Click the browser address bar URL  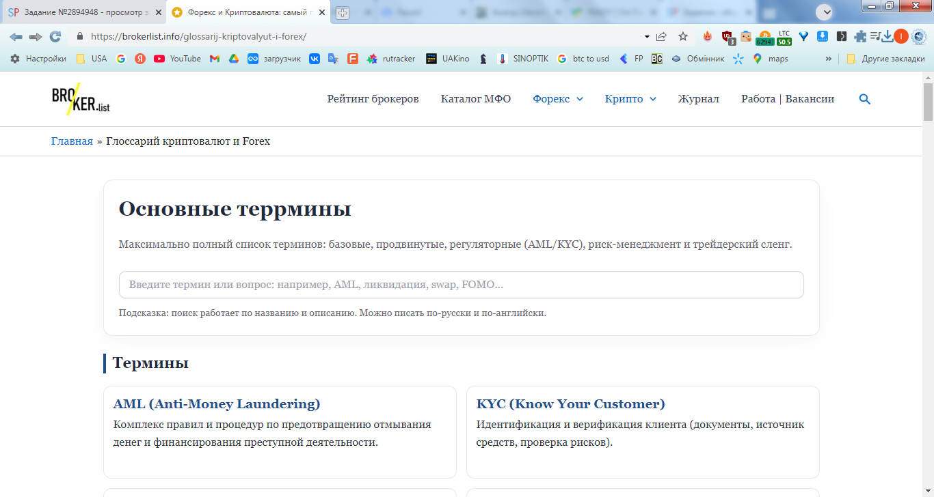[198, 37]
